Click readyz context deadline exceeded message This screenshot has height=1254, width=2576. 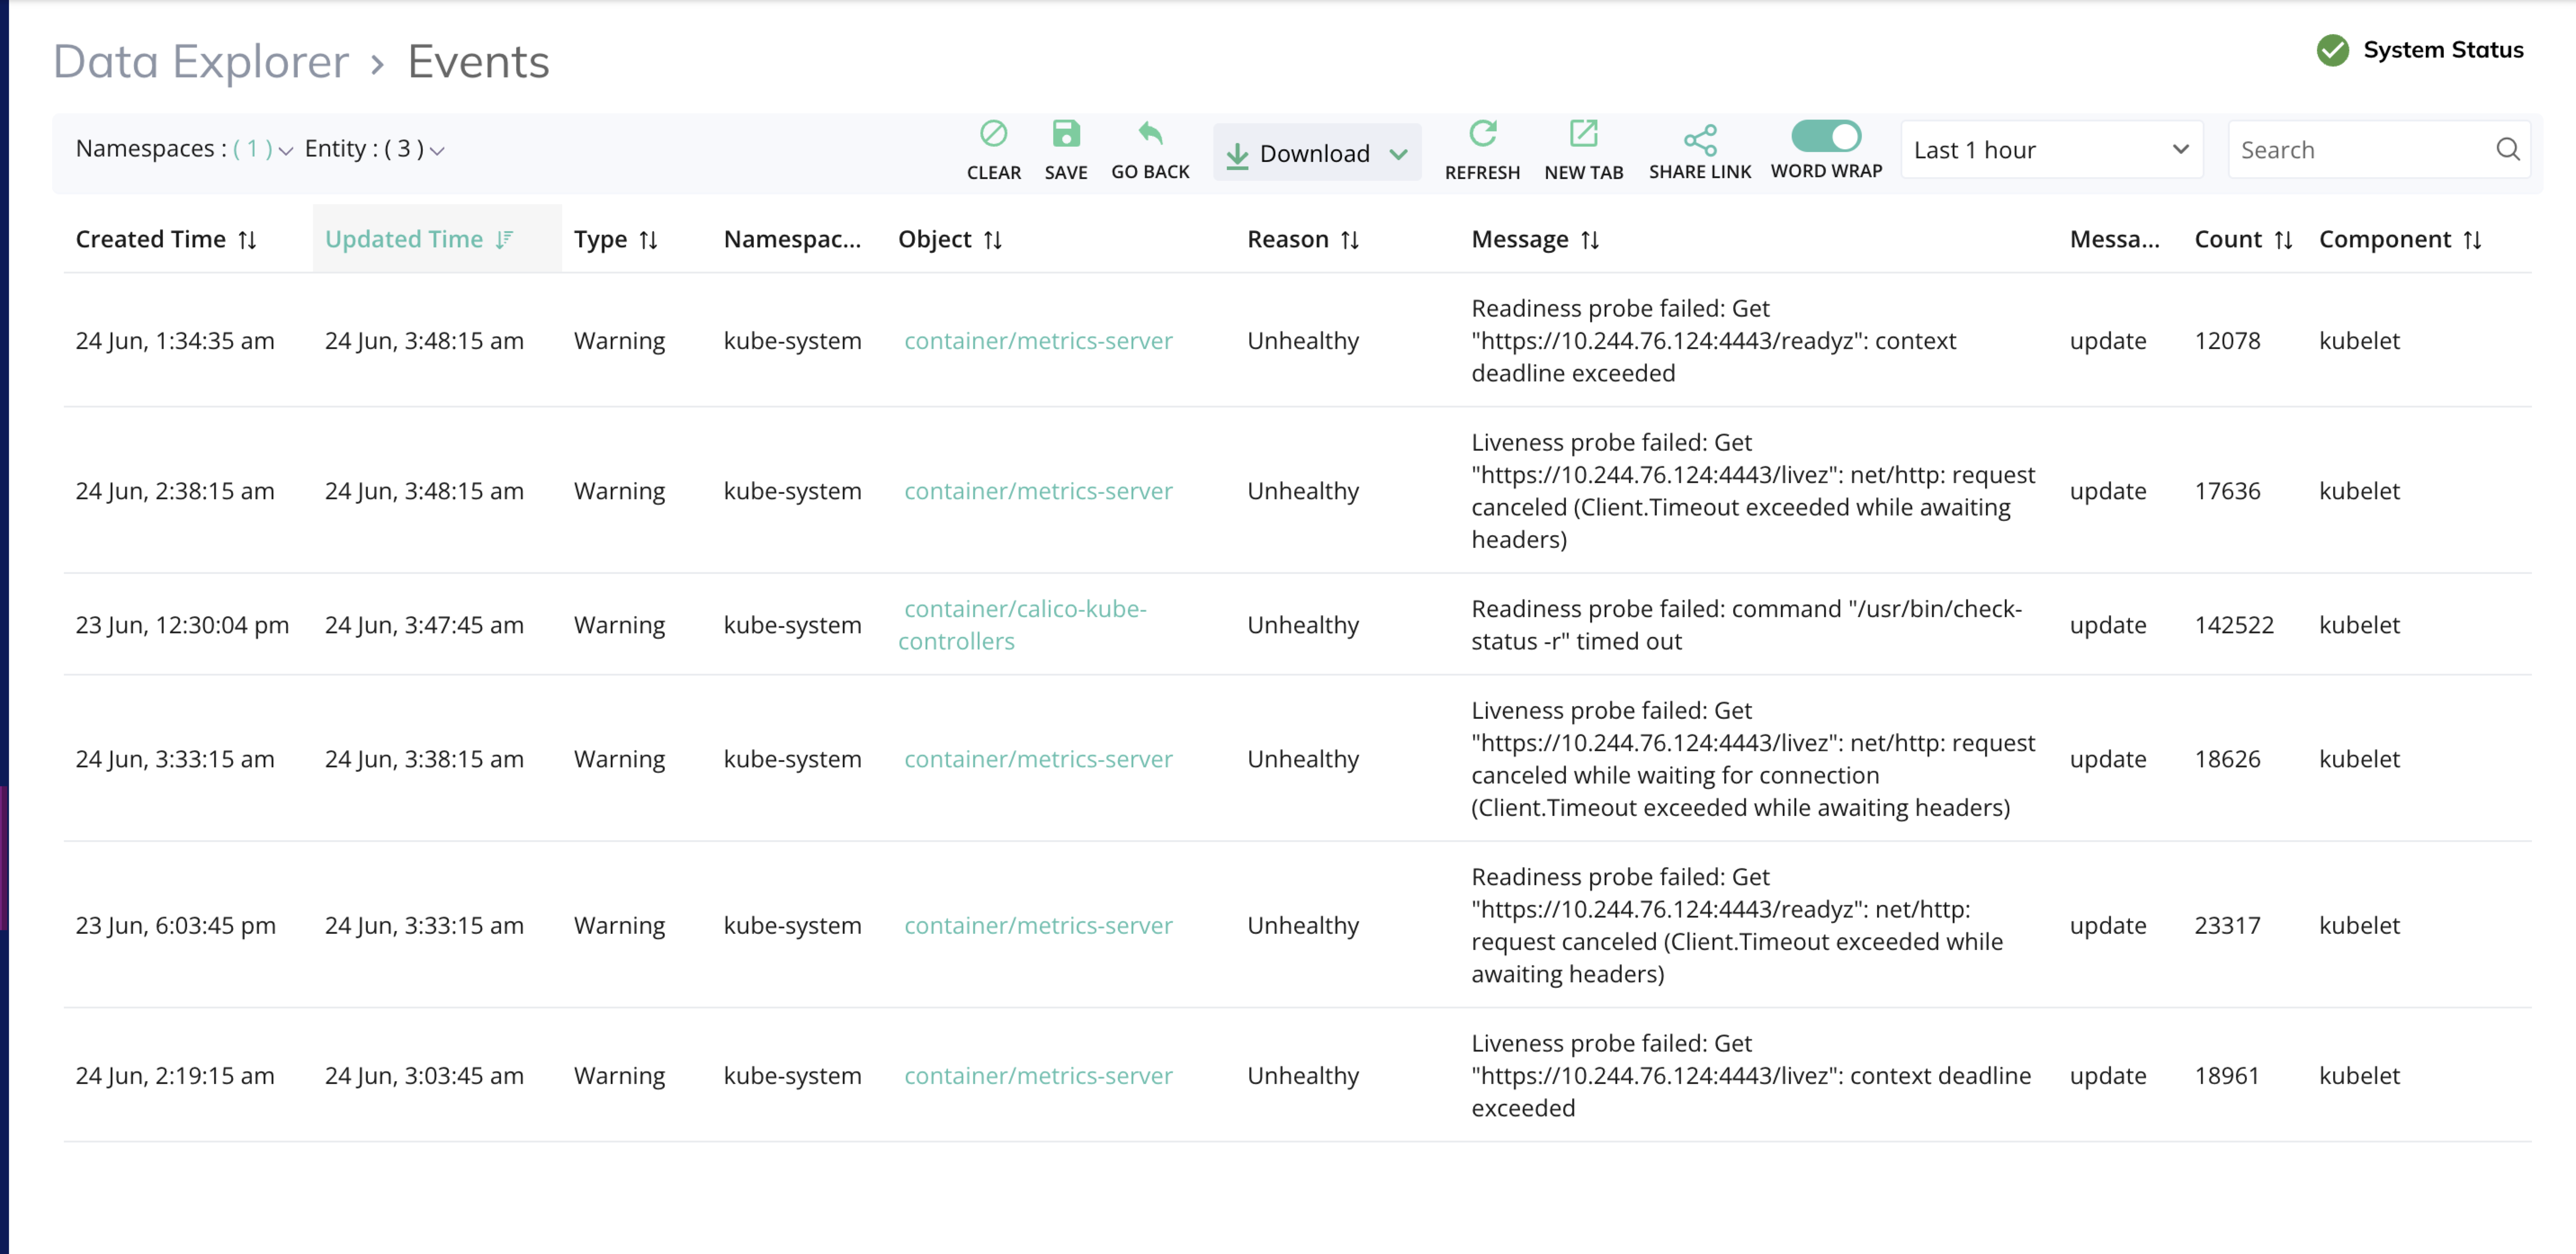tap(1713, 341)
